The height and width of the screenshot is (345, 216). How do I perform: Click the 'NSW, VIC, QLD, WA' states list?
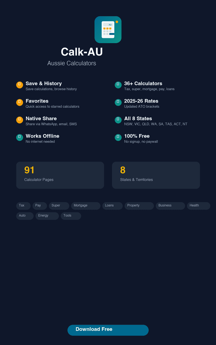coord(156,124)
